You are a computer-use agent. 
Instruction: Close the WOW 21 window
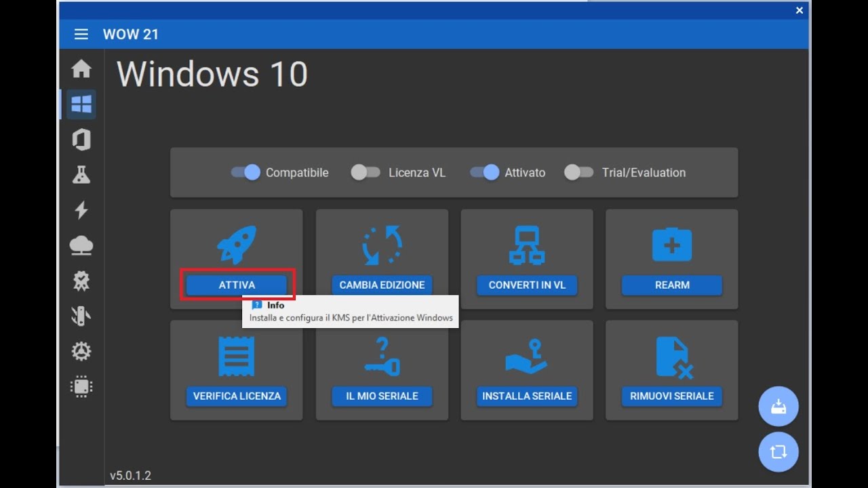pos(800,10)
